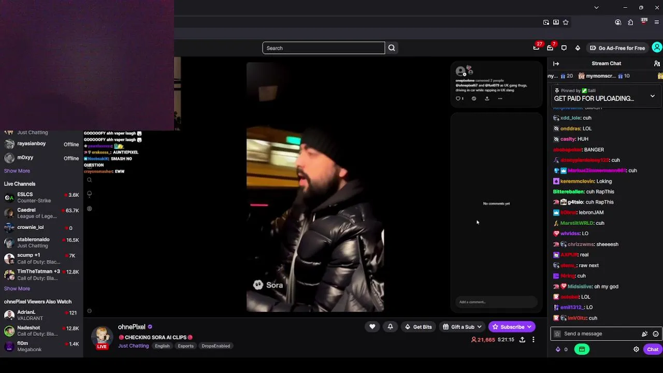663x373 pixels.
Task: Focus the Search input field
Action: (324, 48)
